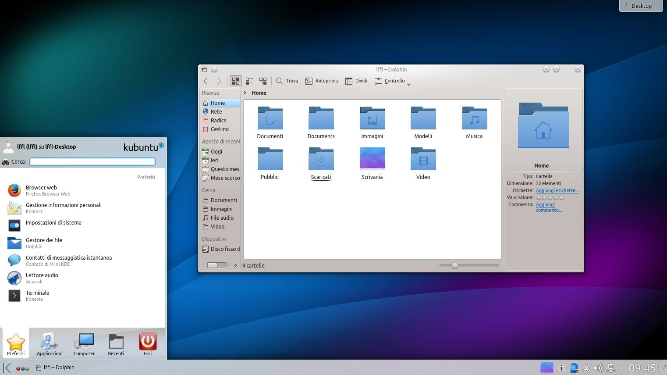Launch Firefox Browser web from favorites

coord(41,190)
